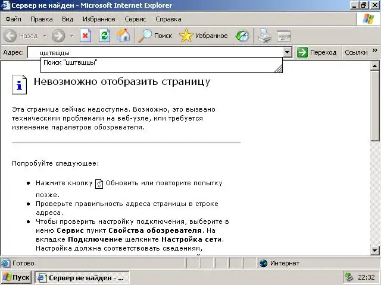This screenshot has height=285, width=381.
Task: Click the info page icon next to heading
Action: click(19, 84)
